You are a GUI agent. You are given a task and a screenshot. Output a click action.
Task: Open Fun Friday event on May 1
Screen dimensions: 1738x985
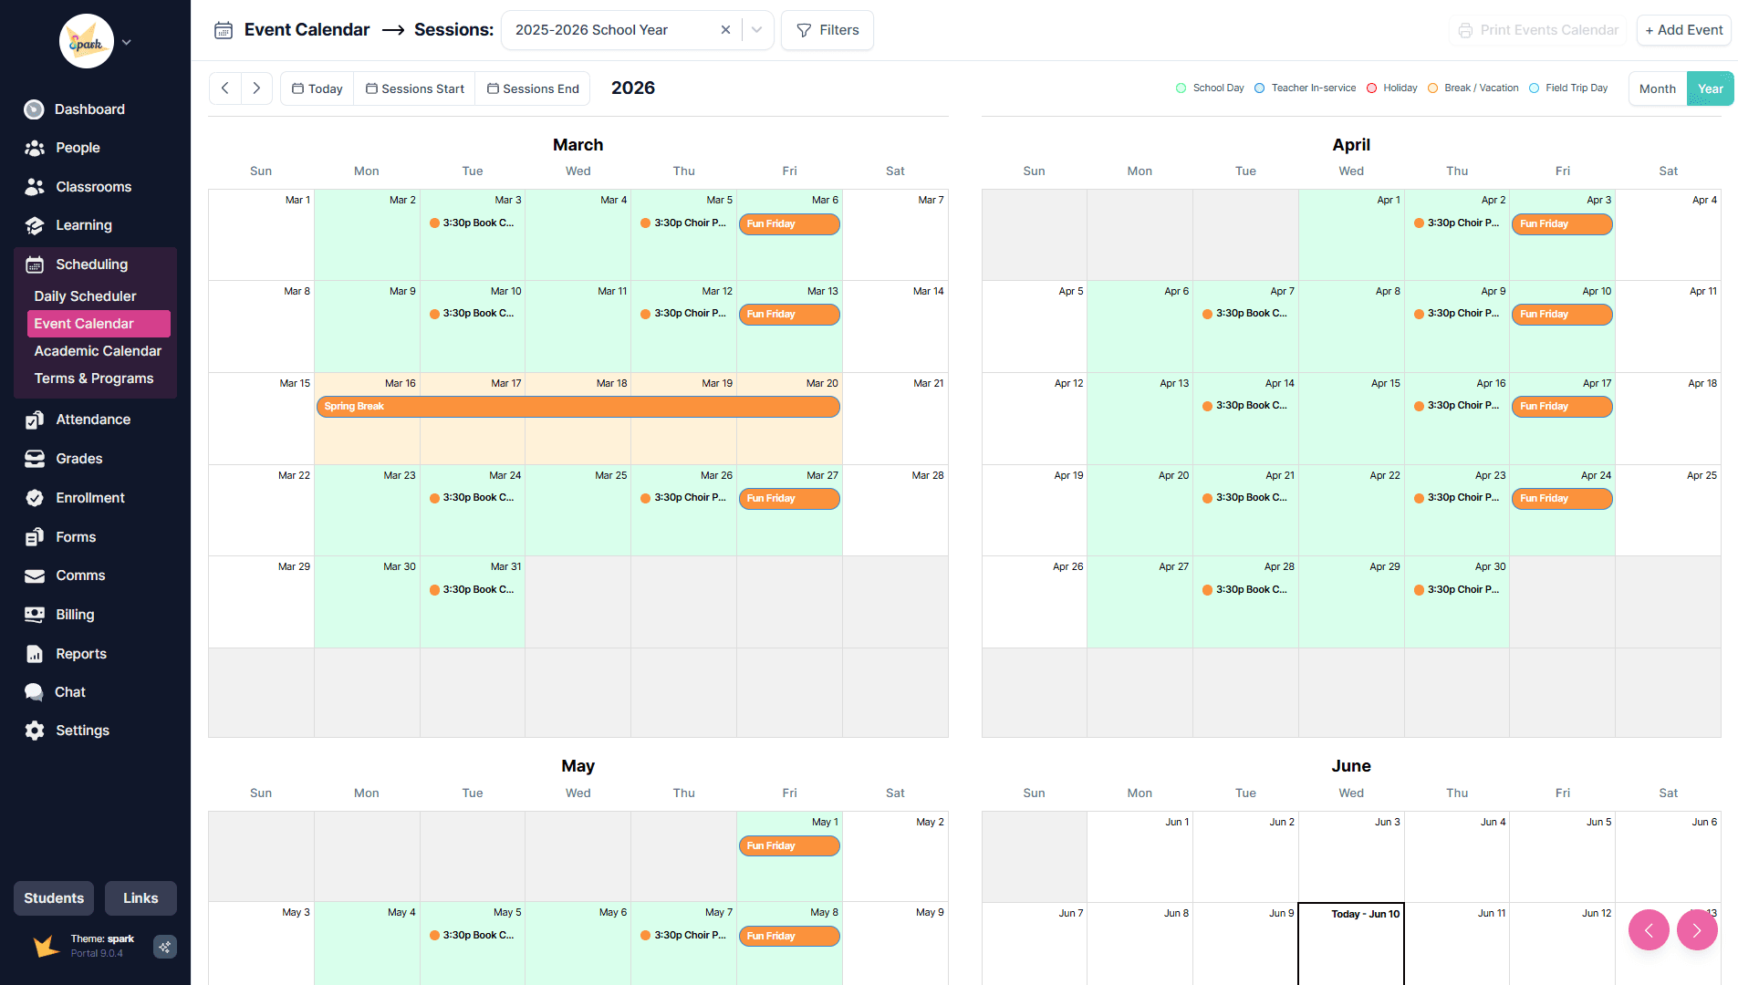(789, 846)
